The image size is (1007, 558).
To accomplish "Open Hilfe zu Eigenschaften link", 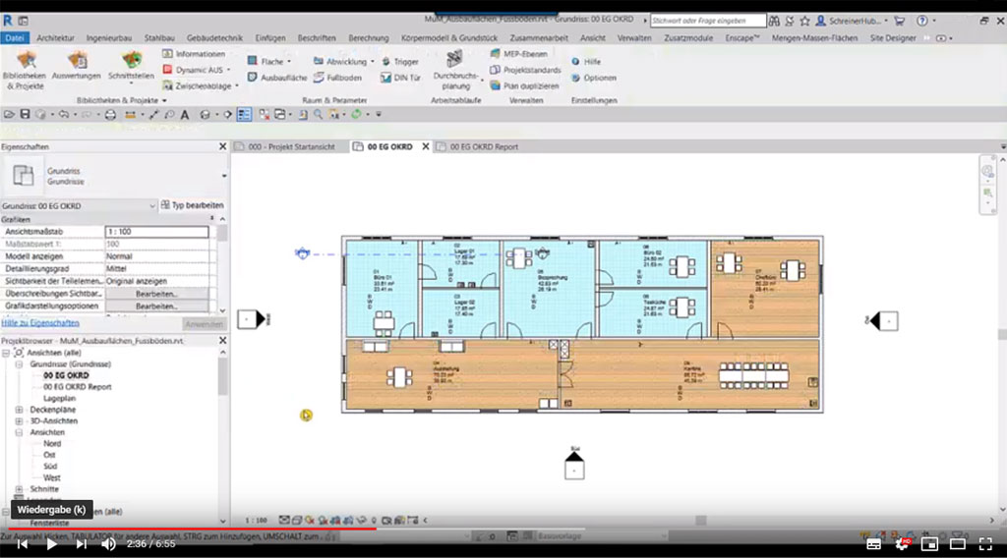I will point(39,322).
